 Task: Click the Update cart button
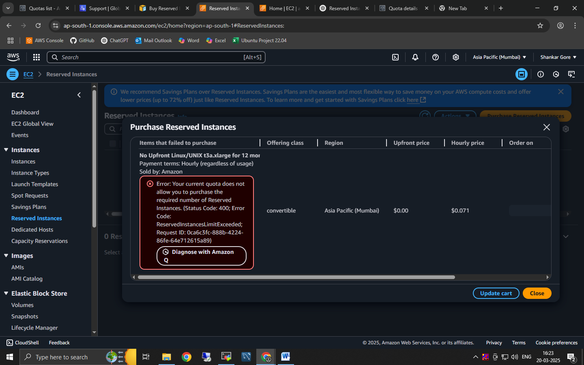tap(496, 293)
